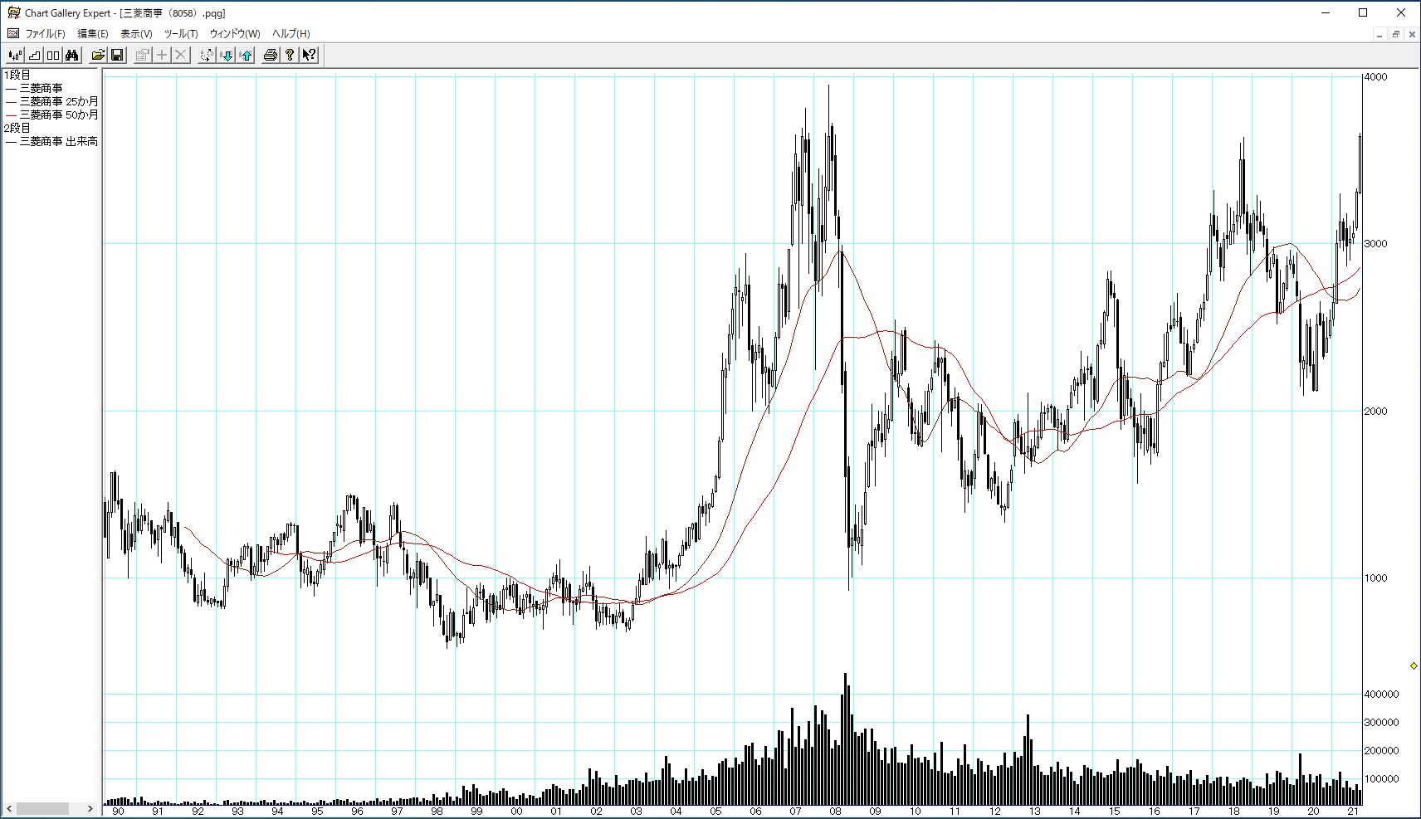The height and width of the screenshot is (819, 1421).
Task: Print the chart using printer icon
Action: [x=270, y=56]
